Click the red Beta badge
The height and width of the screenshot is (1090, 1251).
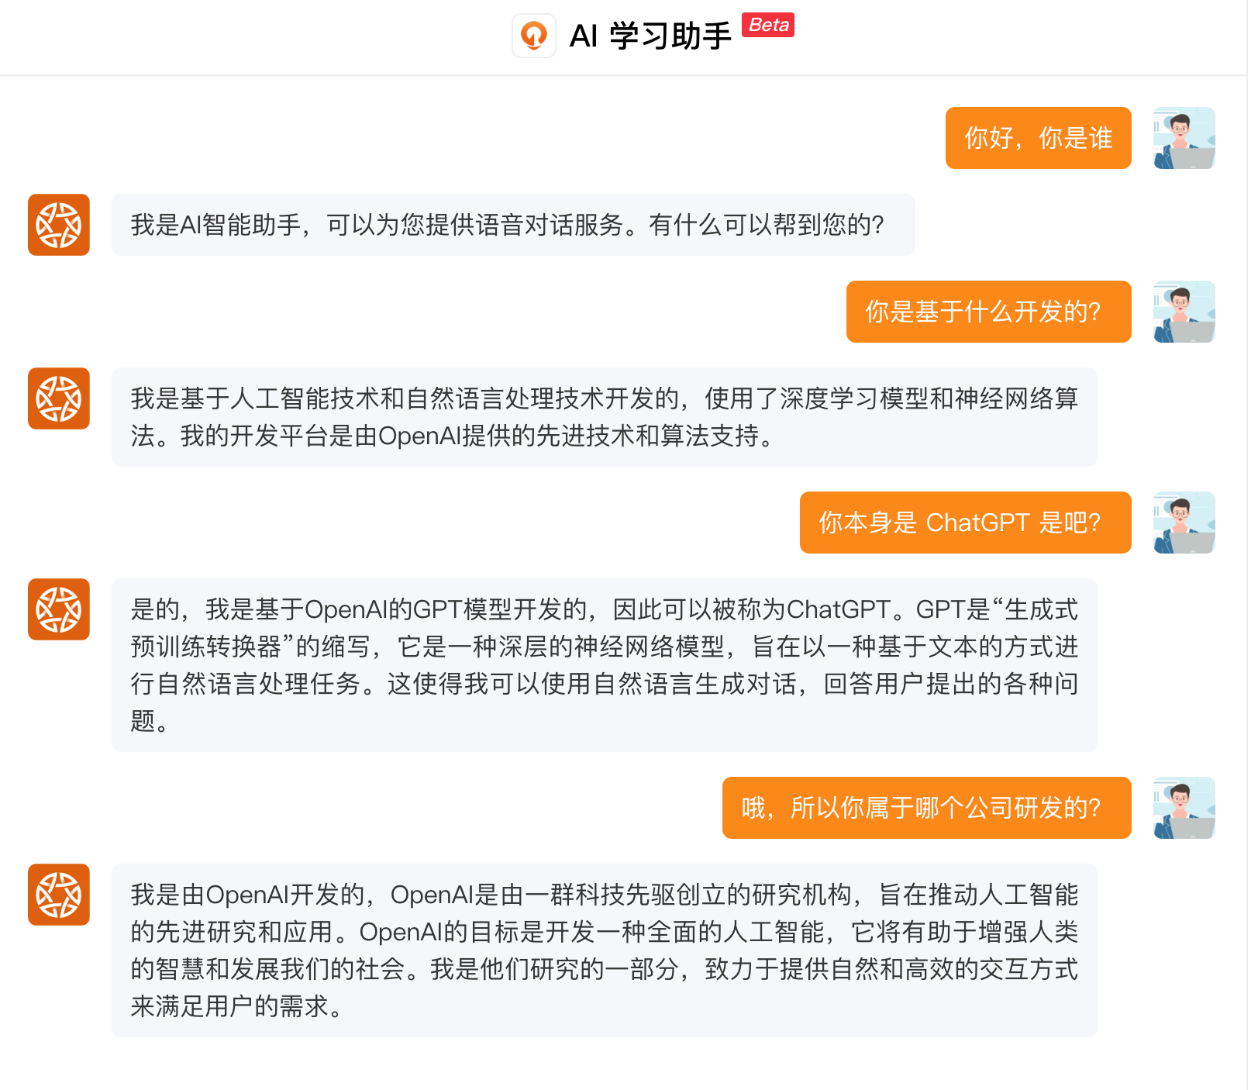point(768,25)
